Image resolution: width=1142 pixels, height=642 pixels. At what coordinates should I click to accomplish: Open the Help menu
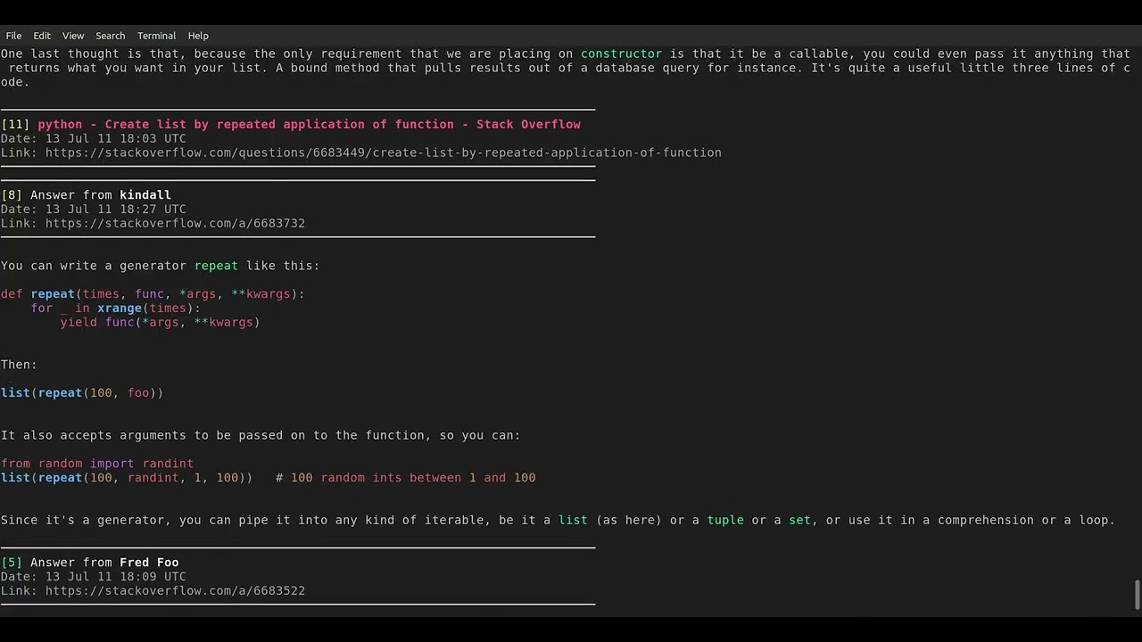coord(198,36)
